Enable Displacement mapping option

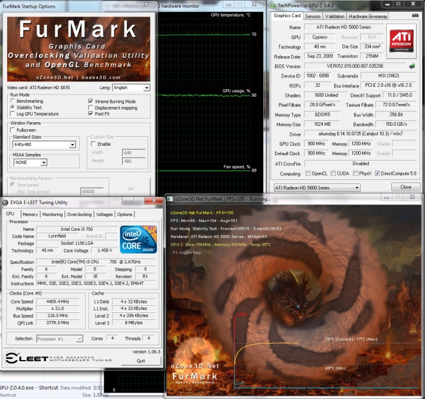coord(90,107)
